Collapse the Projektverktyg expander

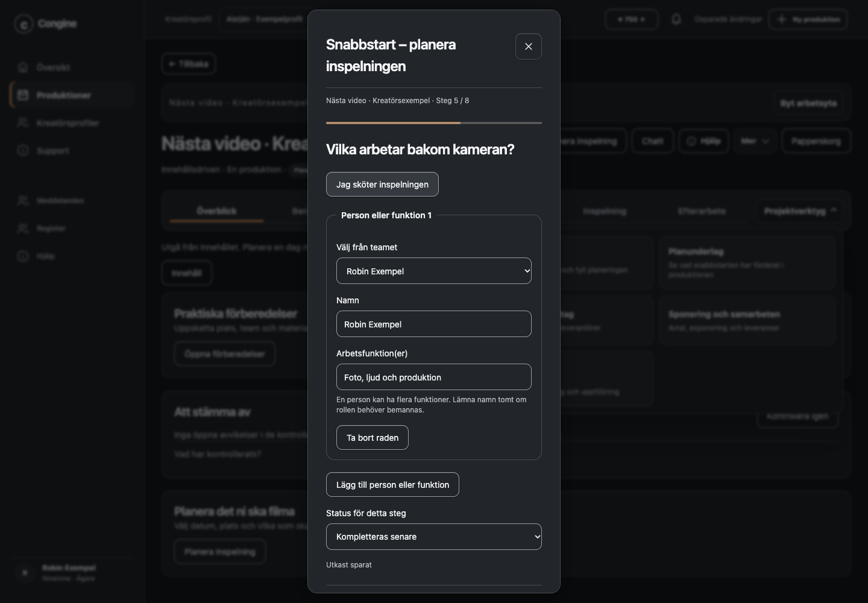(800, 210)
